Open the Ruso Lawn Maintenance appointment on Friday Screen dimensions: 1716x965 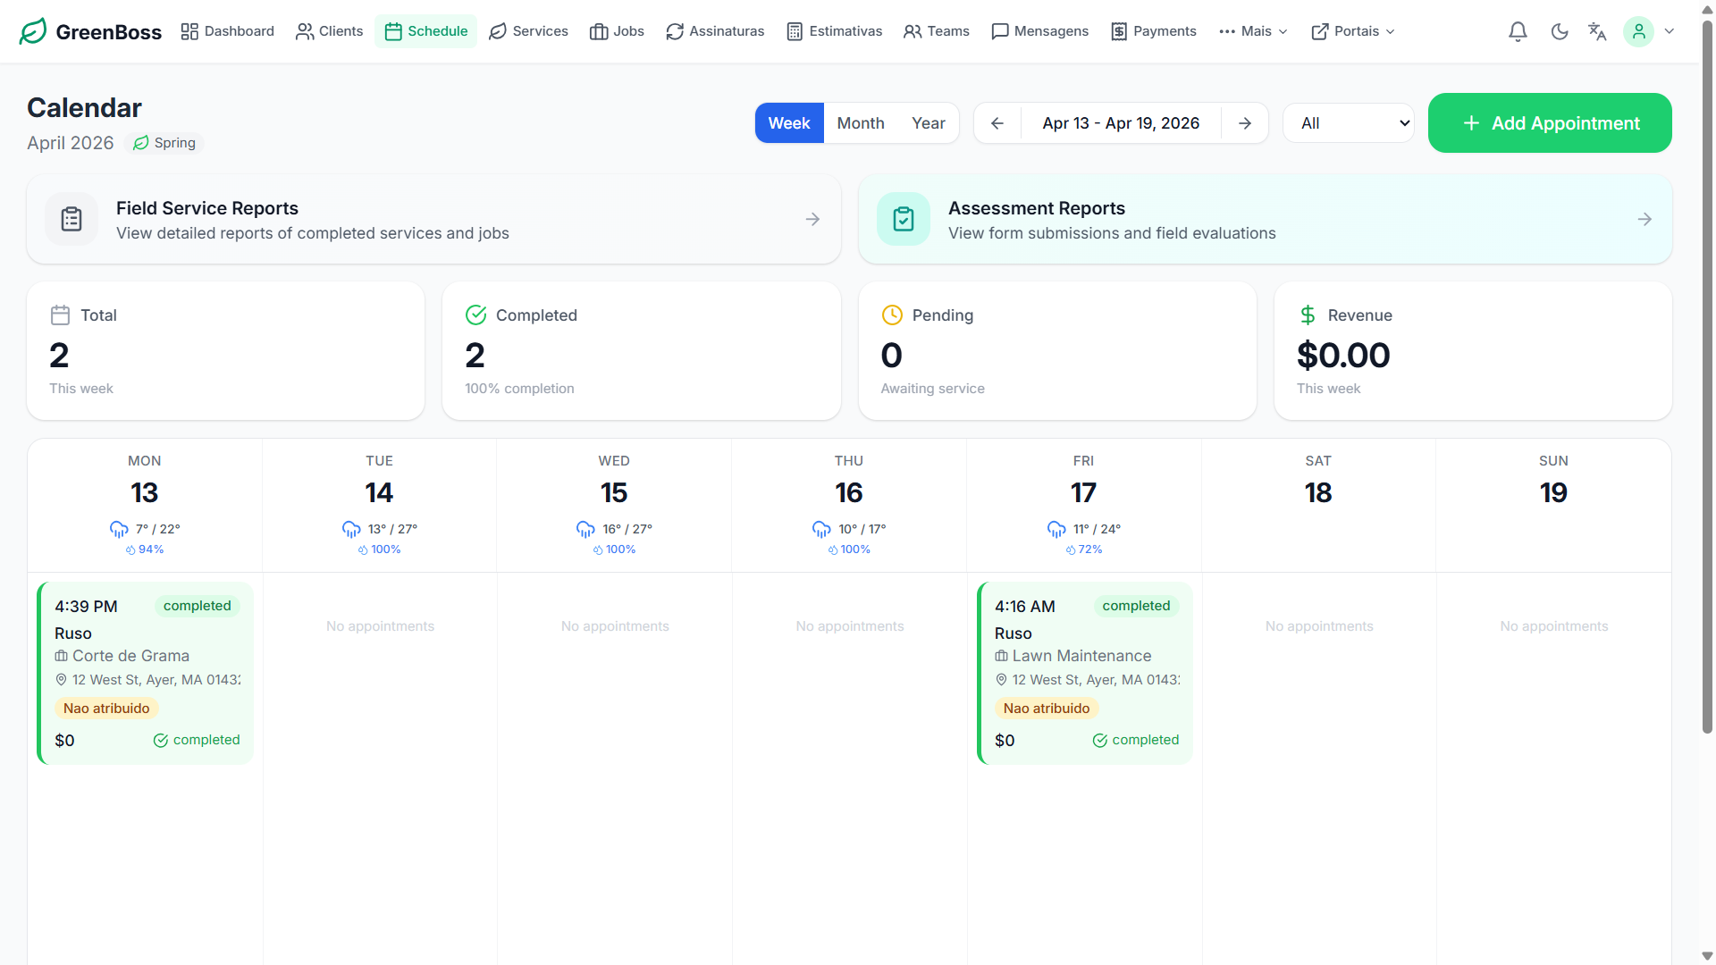[1083, 673]
